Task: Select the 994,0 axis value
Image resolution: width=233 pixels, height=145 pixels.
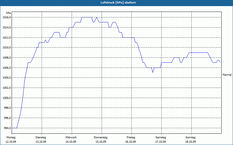Action: (7, 128)
